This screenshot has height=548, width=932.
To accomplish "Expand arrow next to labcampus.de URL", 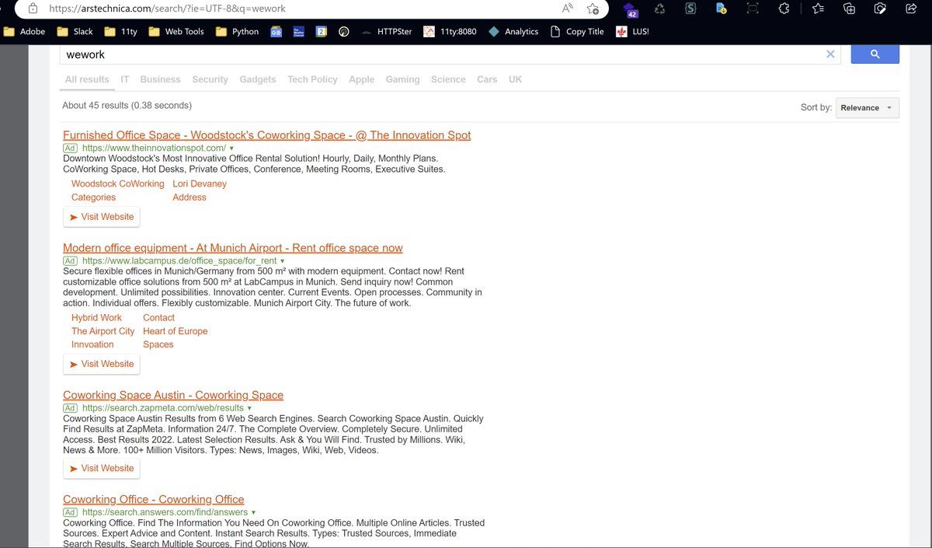I will (x=282, y=261).
